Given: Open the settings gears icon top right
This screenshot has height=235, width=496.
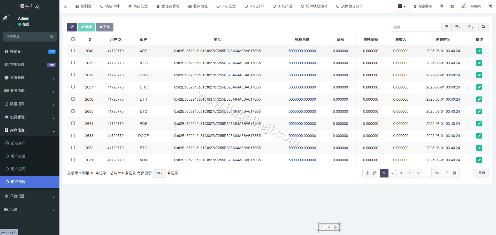Looking at the screenshot, I should [490, 6].
